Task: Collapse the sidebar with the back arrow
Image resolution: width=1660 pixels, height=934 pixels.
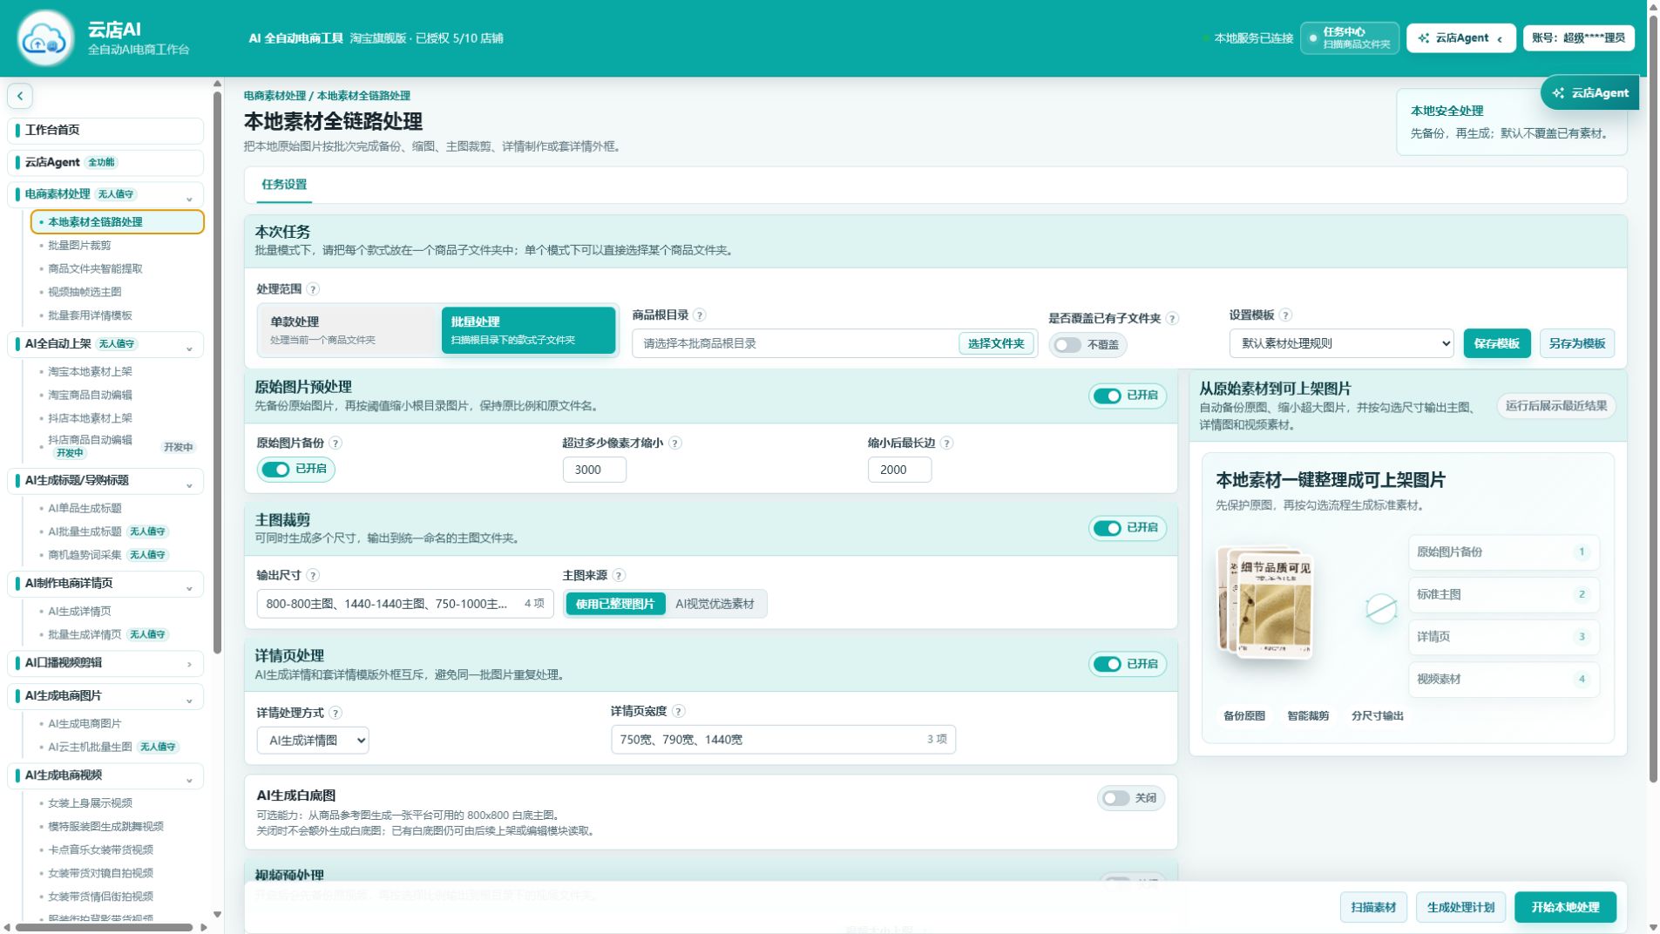Action: [20, 96]
